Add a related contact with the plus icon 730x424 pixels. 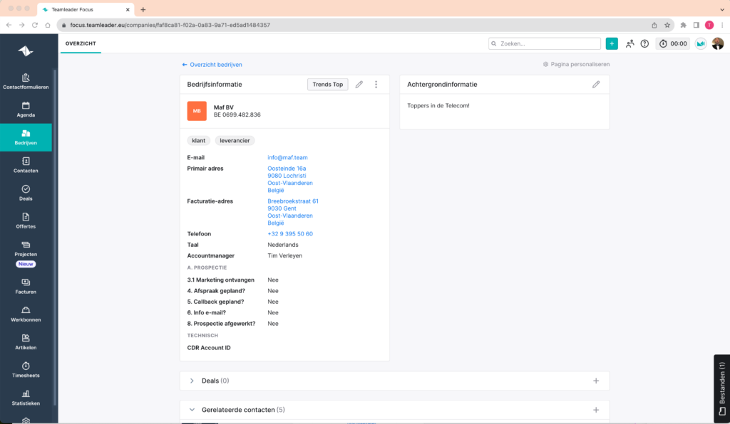point(596,410)
